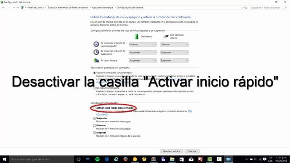Click 'Opciones de energía' breadcrumb
The image size is (290, 163).
coord(102,8)
